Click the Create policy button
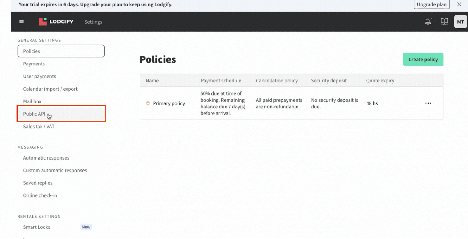 pos(423,59)
